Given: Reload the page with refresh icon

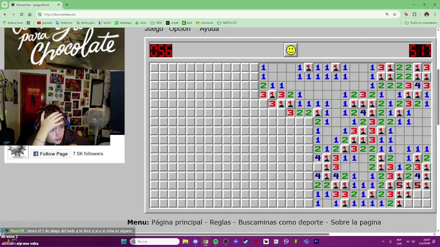Looking at the screenshot, I should pos(21,14).
